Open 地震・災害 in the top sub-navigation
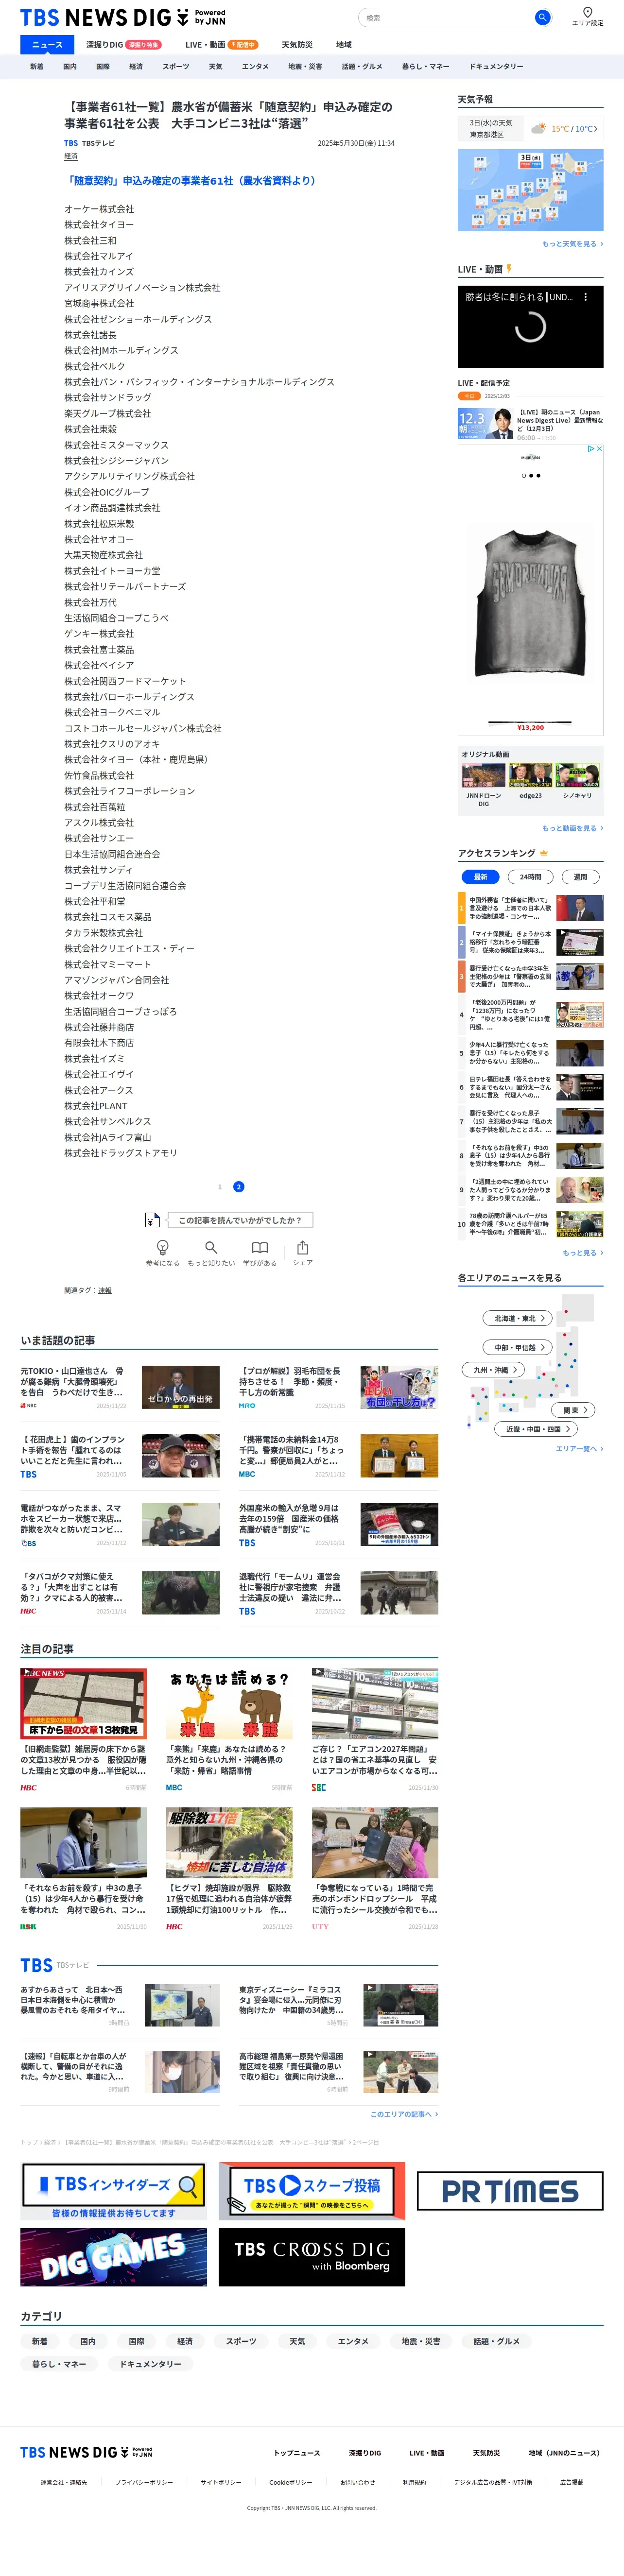 coord(305,66)
